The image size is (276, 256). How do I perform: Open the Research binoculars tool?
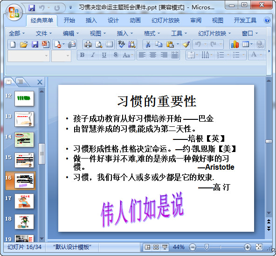point(131,44)
